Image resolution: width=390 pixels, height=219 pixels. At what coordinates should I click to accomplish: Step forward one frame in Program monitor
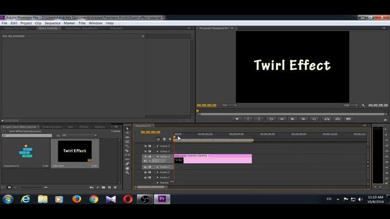303,119
